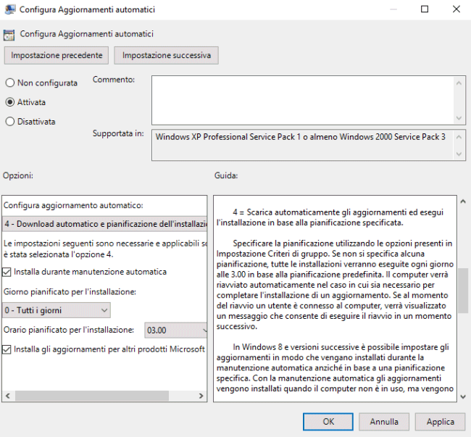471x437 pixels.
Task: Confirm with the OK button
Action: (x=328, y=422)
